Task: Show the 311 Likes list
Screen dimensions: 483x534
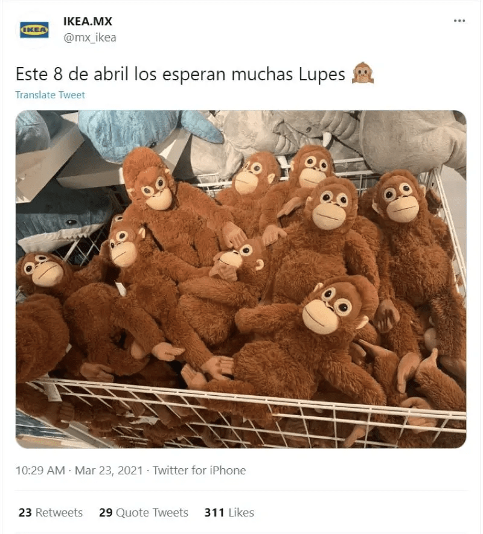Action: (x=229, y=512)
